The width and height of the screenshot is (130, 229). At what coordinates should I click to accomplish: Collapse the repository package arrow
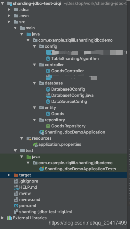(34, 120)
